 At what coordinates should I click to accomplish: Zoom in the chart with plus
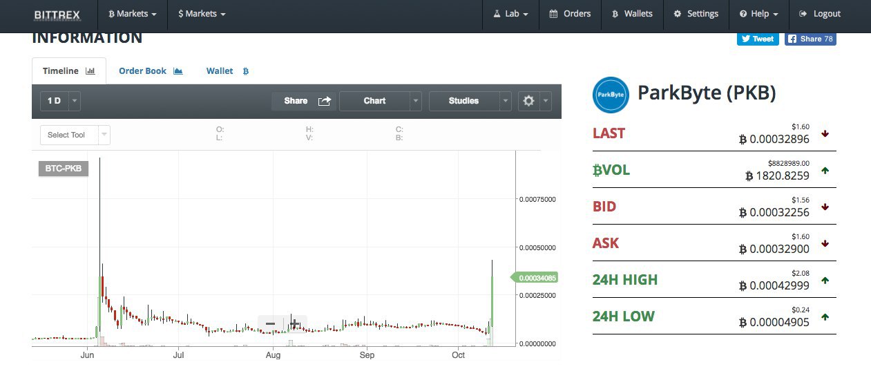[294, 324]
